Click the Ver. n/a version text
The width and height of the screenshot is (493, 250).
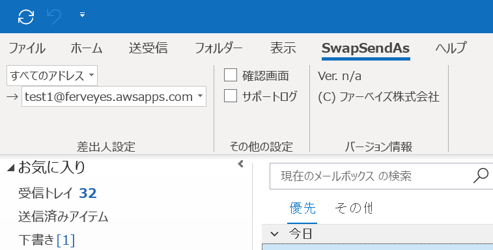[339, 76]
